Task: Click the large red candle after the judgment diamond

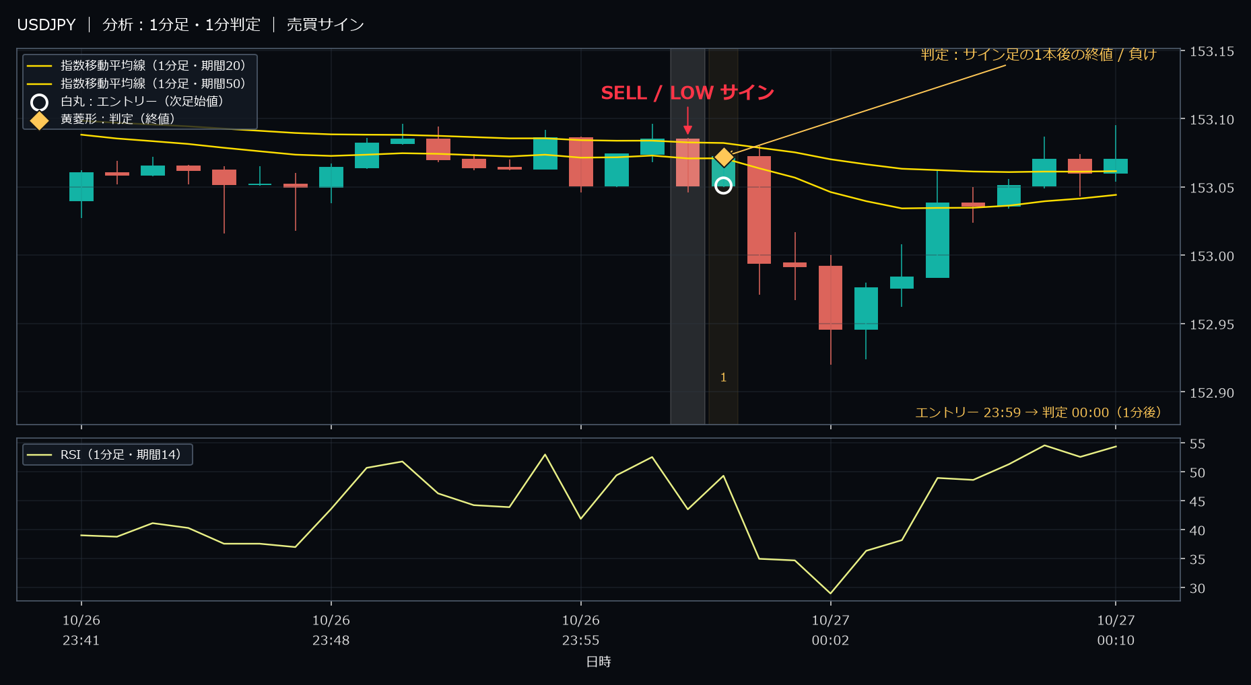Action: coord(759,210)
